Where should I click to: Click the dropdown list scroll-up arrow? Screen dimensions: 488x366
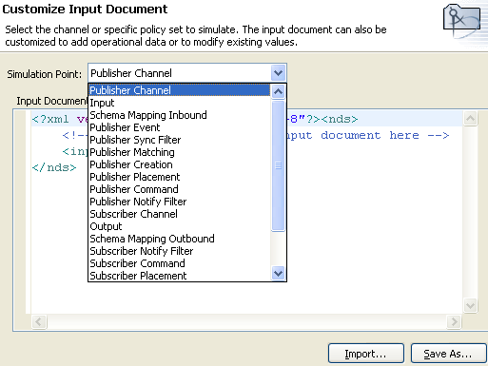point(278,92)
